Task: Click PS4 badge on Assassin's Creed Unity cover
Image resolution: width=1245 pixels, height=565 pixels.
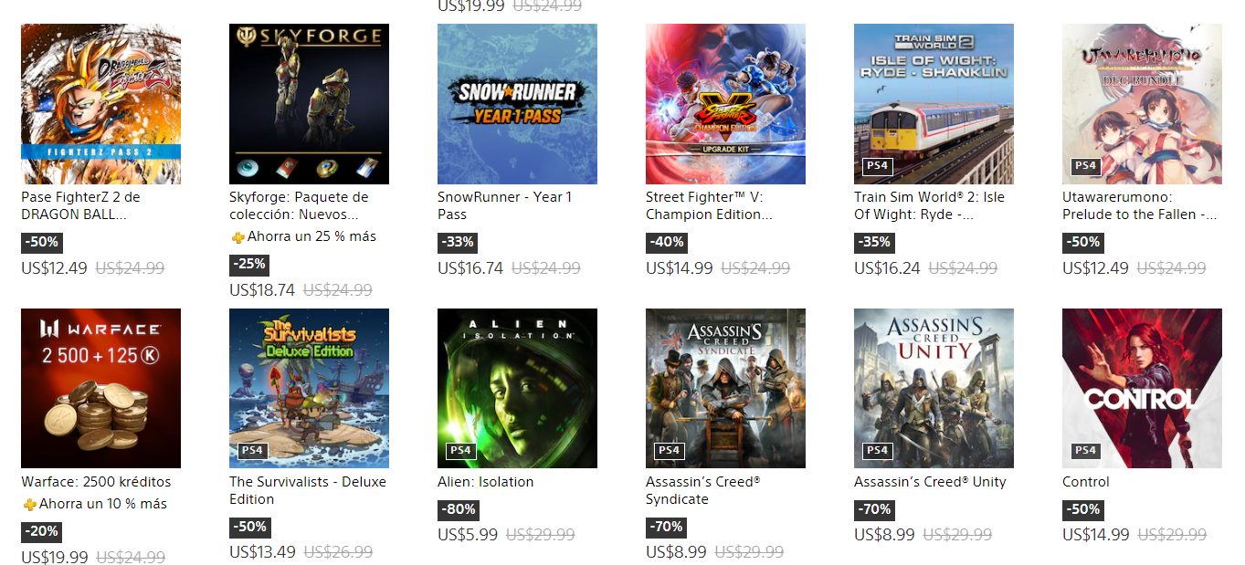Action: pyautogui.click(x=877, y=450)
